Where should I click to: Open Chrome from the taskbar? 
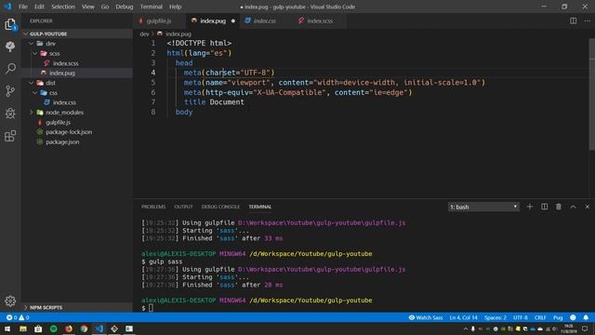coord(84,328)
